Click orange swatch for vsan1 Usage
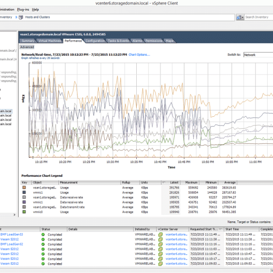The height and width of the screenshot is (273, 273). [x=24, y=188]
